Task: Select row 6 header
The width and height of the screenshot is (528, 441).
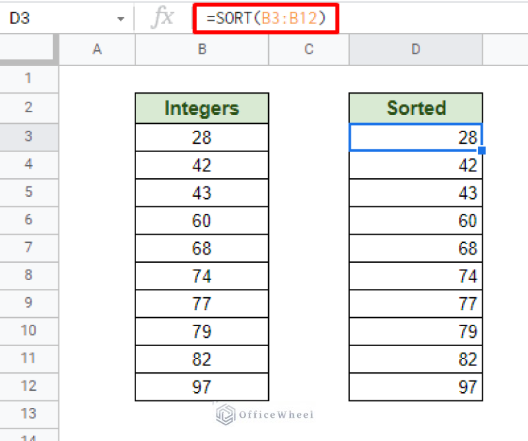Action: point(29,220)
